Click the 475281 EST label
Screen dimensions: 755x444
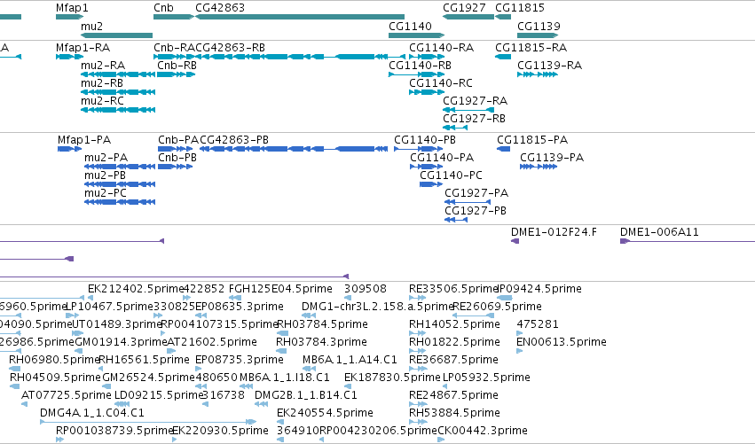pos(538,324)
